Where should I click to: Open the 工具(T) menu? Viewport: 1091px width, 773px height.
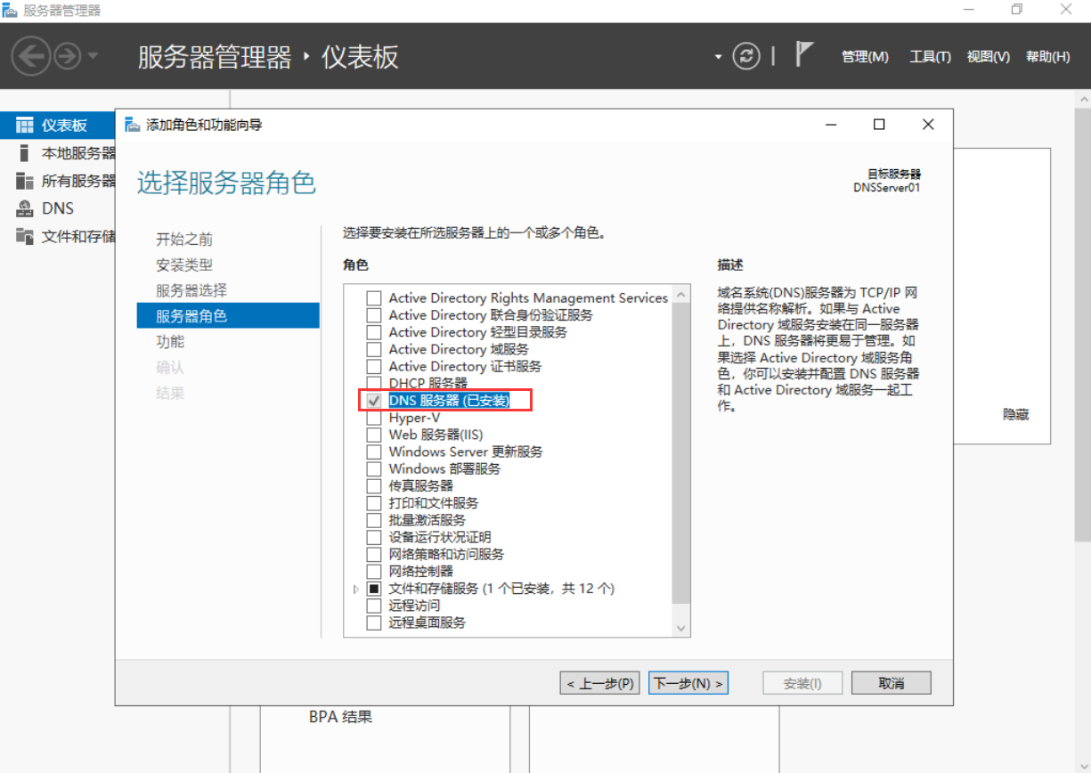[x=930, y=56]
